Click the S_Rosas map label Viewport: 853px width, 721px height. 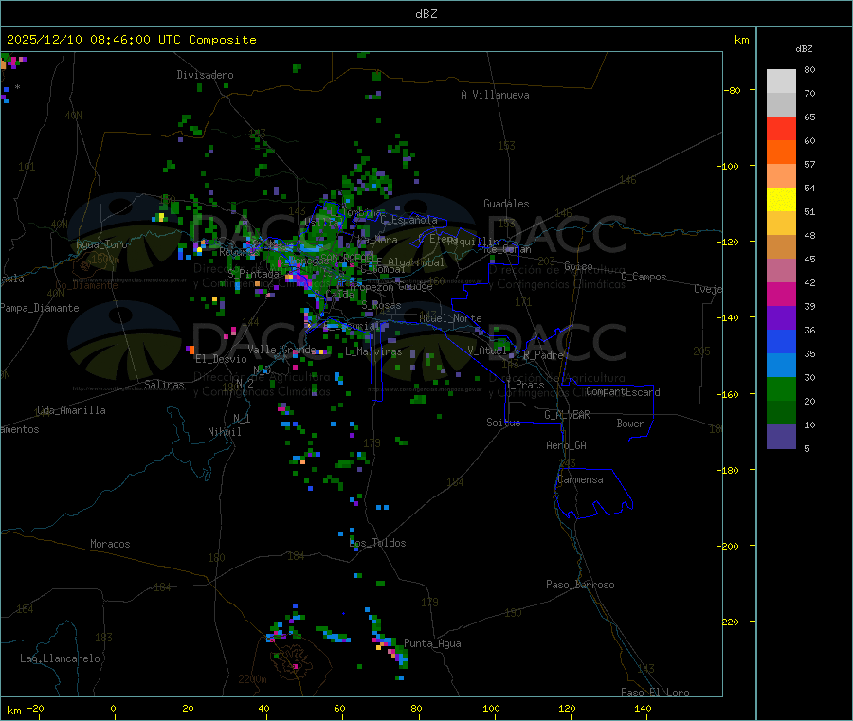point(381,306)
